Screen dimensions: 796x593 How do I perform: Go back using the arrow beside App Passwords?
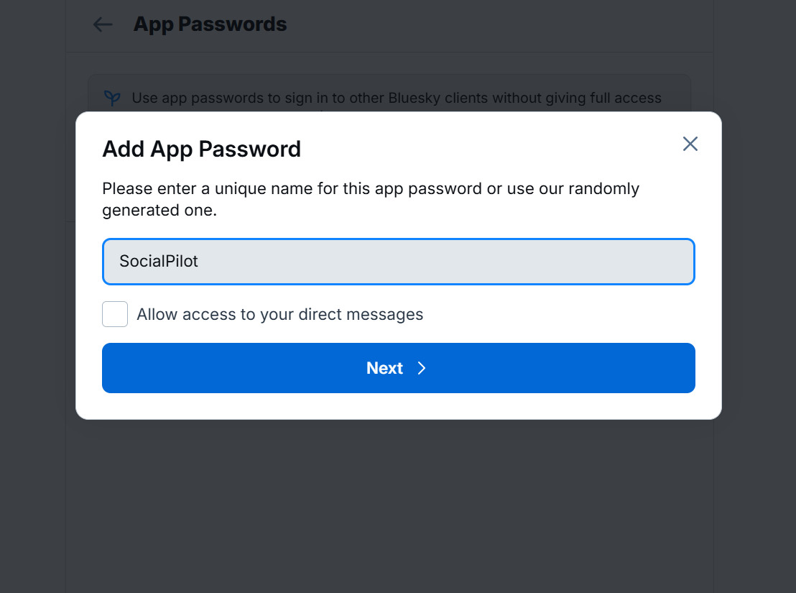[x=103, y=24]
